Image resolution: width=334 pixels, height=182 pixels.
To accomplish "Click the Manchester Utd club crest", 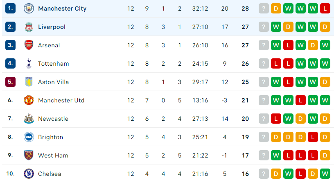I will click(x=29, y=100).
